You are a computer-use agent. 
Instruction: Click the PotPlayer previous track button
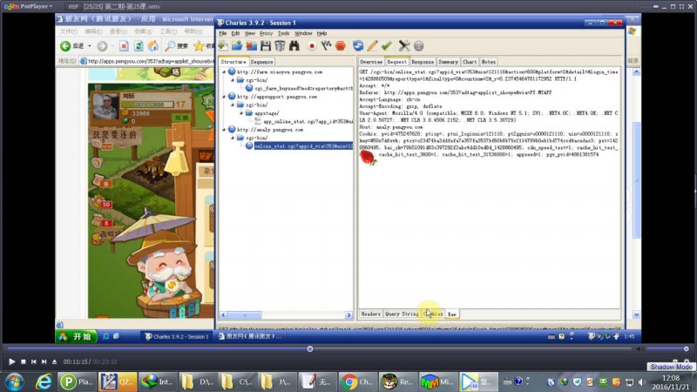click(x=34, y=362)
